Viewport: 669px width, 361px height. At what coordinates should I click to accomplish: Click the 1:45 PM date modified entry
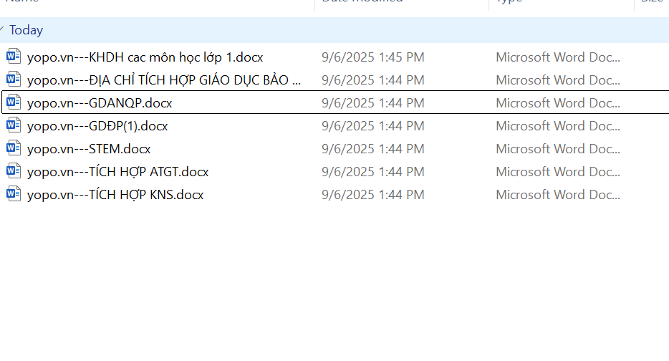(372, 57)
